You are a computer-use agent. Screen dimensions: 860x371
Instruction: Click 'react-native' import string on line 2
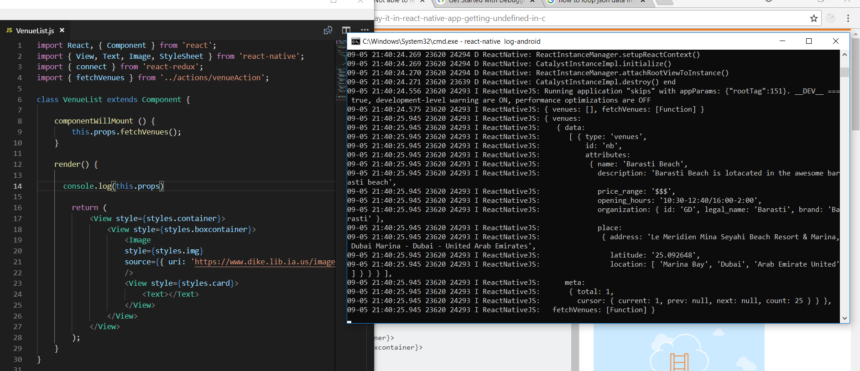click(x=269, y=56)
